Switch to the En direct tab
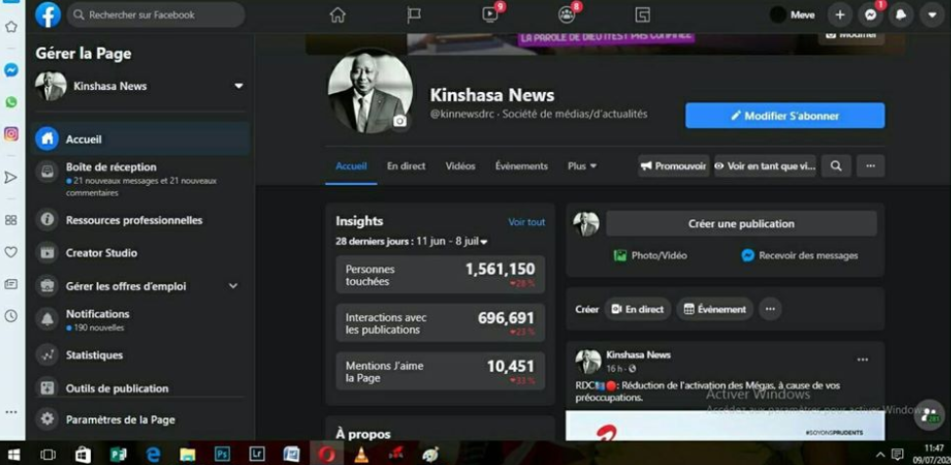 pos(406,165)
